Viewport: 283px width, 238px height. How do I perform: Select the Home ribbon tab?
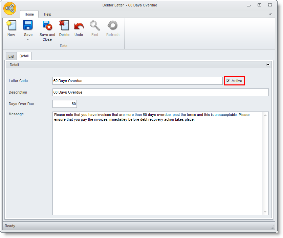pos(29,14)
